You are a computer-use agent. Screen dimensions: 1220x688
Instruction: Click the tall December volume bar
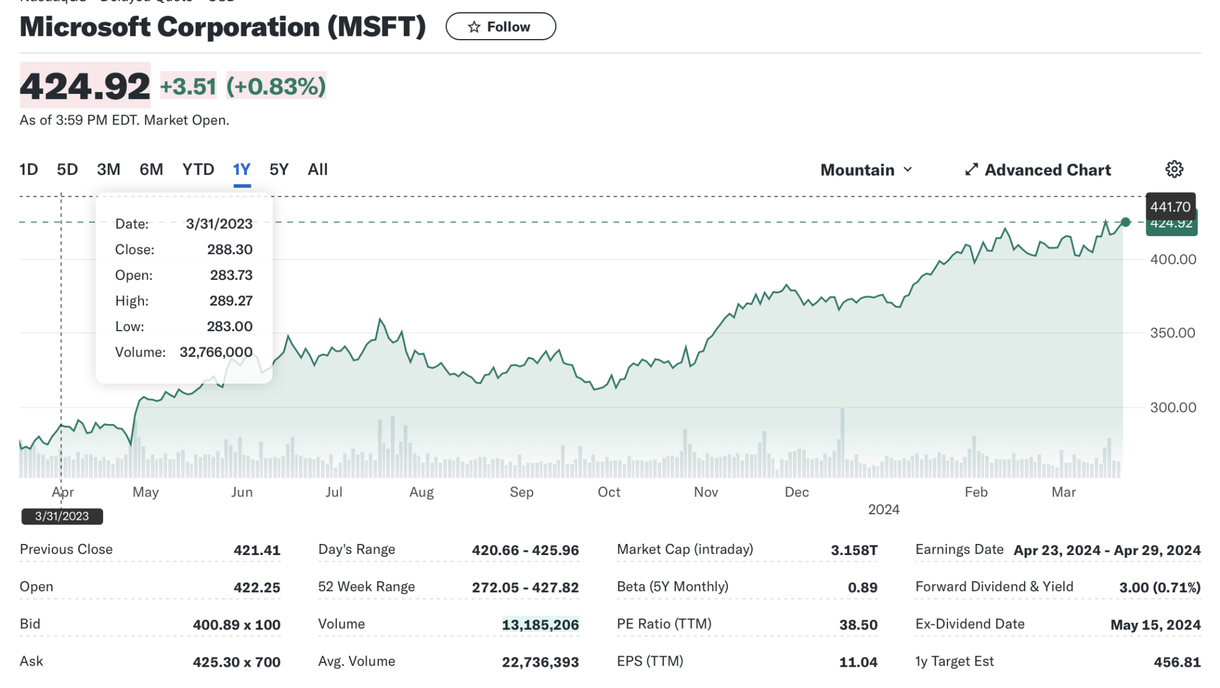point(842,442)
